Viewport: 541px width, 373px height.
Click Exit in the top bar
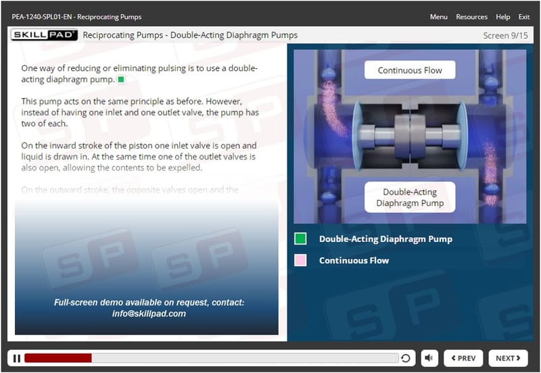tap(523, 17)
